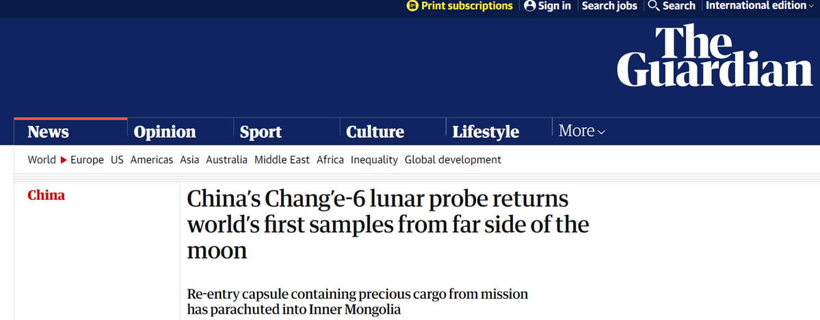
Task: Open the Europe subsection link
Action: pos(87,160)
